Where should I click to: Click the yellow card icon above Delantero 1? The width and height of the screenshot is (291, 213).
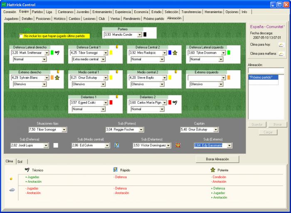click(x=117, y=97)
